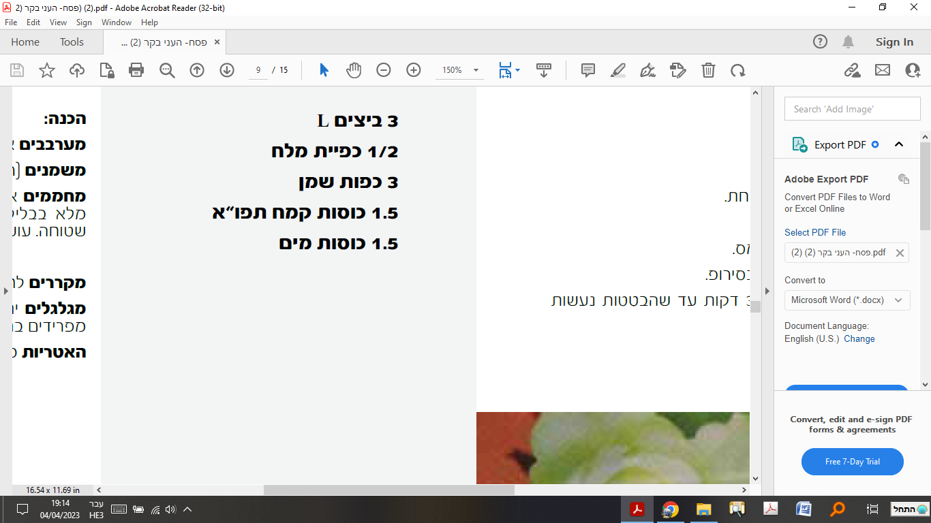Click the page size text 16.54 x 11.69 in
Screen dimensions: 931x523
(x=52, y=490)
